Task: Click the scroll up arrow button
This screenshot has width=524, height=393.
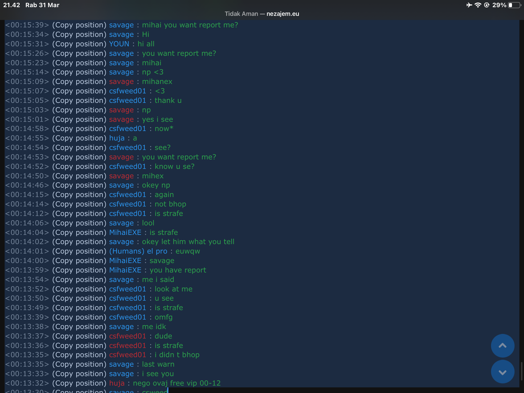Action: click(x=502, y=346)
